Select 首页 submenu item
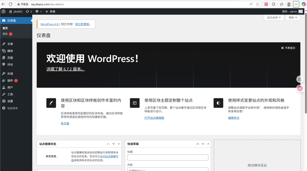 tap(5, 28)
